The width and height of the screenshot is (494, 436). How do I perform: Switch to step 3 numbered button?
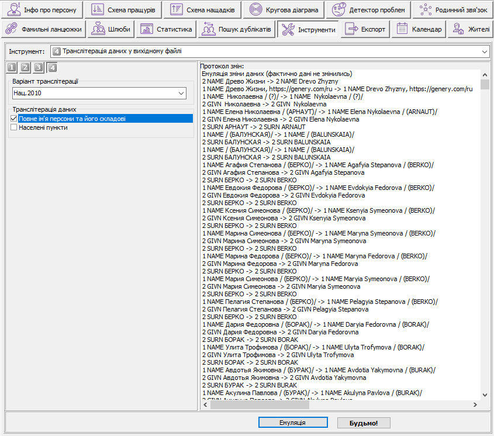pos(39,67)
